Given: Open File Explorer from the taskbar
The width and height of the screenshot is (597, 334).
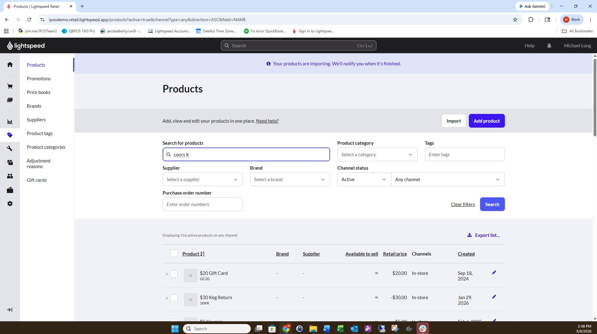Looking at the screenshot, I should click(313, 329).
